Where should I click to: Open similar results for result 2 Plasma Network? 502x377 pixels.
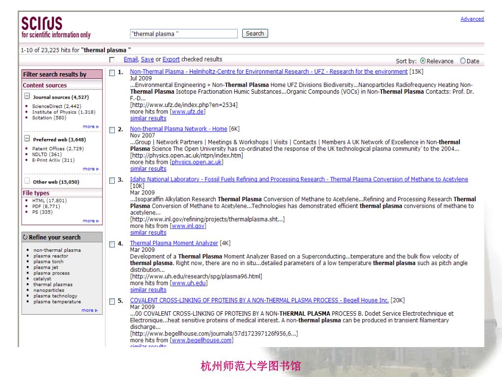click(x=148, y=169)
